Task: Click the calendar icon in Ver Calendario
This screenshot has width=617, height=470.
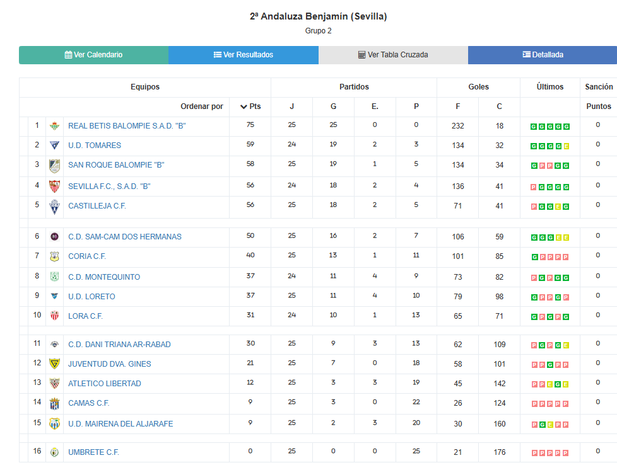Action: [x=69, y=55]
